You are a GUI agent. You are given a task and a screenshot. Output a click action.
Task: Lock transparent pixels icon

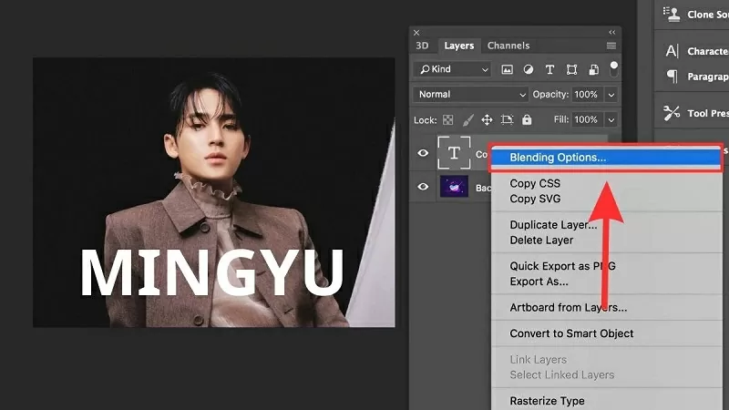(x=447, y=119)
